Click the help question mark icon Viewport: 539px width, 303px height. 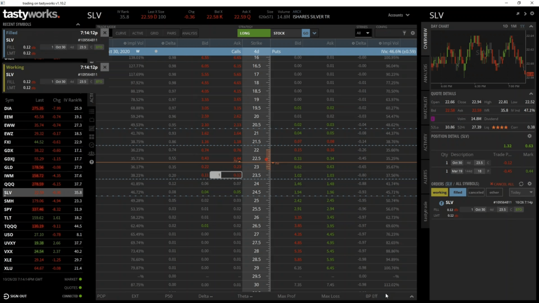point(92,162)
